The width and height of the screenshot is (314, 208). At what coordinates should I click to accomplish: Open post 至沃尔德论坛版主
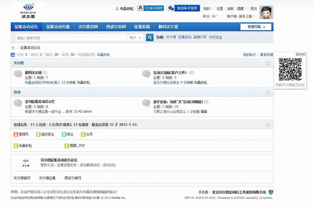coord(166,82)
